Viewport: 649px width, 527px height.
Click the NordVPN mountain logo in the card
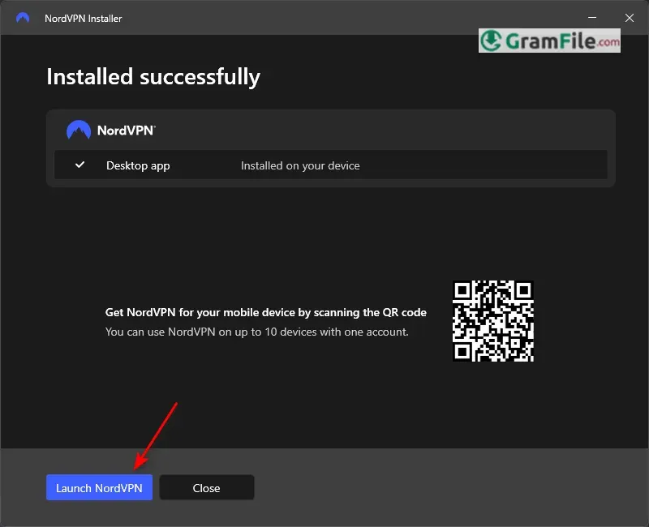pos(79,130)
